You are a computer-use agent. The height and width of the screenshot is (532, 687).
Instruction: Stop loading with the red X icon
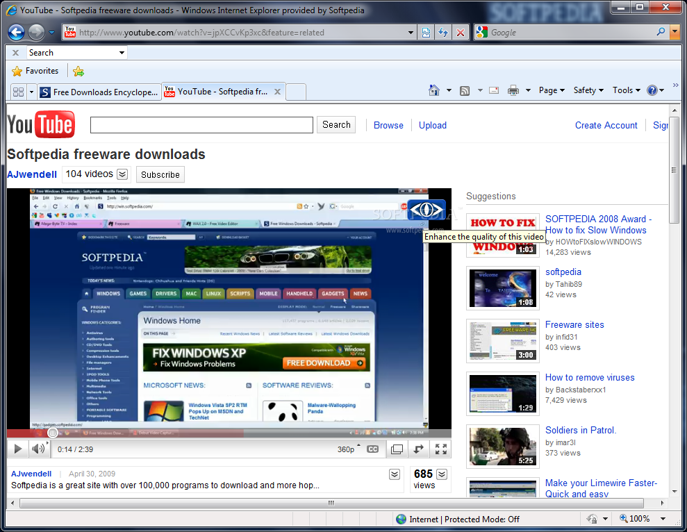pos(461,33)
